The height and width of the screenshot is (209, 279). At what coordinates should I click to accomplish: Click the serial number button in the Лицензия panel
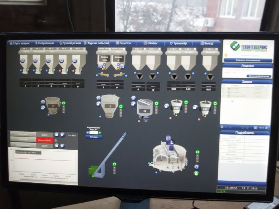(x=259, y=76)
